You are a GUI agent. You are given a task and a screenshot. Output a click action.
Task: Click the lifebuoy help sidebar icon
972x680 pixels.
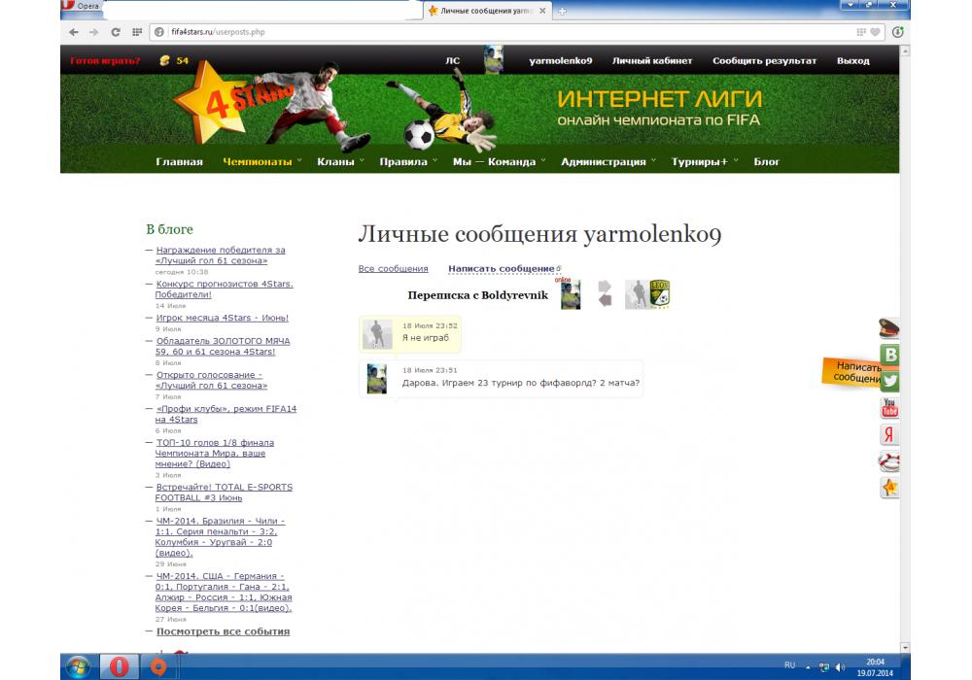point(889,461)
